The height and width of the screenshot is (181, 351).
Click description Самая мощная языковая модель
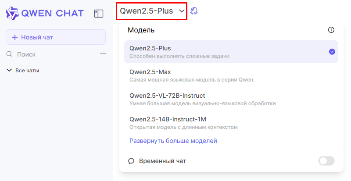(x=192, y=80)
